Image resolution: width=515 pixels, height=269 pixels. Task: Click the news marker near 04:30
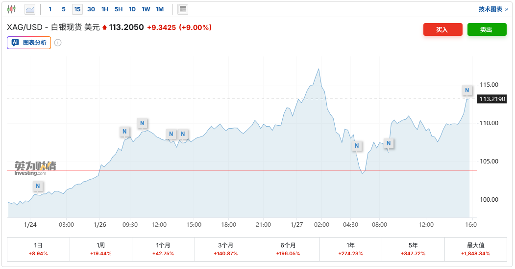(x=357, y=146)
